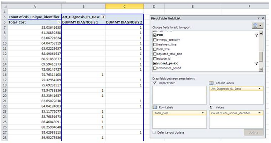Open the PivotTable Field List pane options arrow
271x143 pixels.
pyautogui.click(x=259, y=18)
